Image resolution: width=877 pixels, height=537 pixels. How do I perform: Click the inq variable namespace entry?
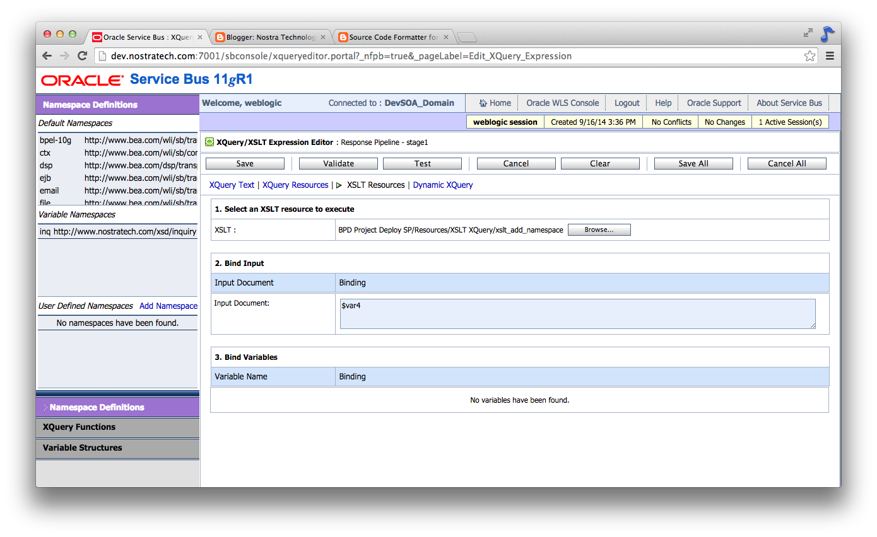coord(118,232)
